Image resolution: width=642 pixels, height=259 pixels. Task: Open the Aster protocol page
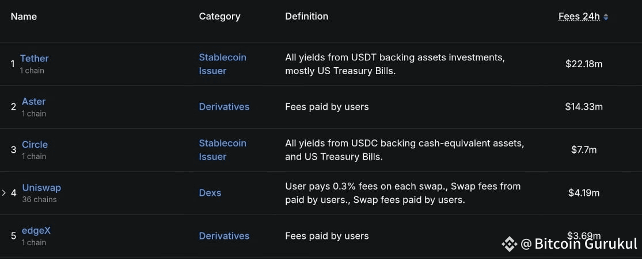[x=33, y=102]
